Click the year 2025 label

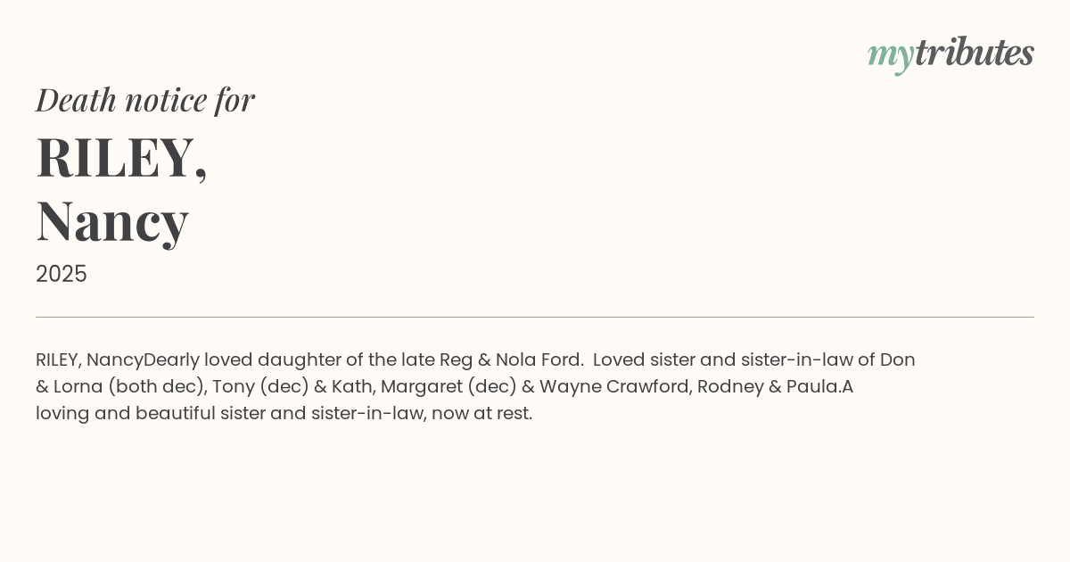coord(62,274)
